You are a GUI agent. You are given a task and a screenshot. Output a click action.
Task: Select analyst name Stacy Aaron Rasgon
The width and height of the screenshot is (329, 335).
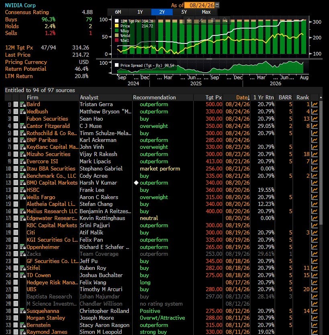(104, 325)
